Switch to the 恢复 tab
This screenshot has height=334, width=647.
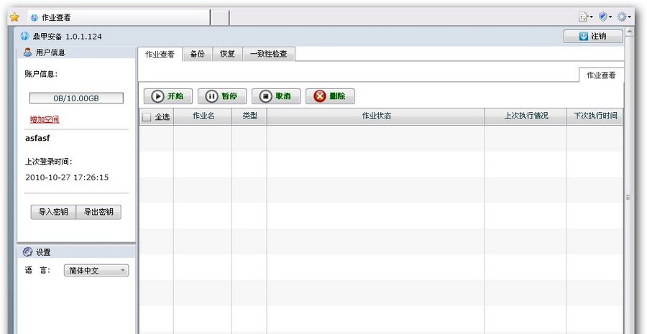pos(227,54)
